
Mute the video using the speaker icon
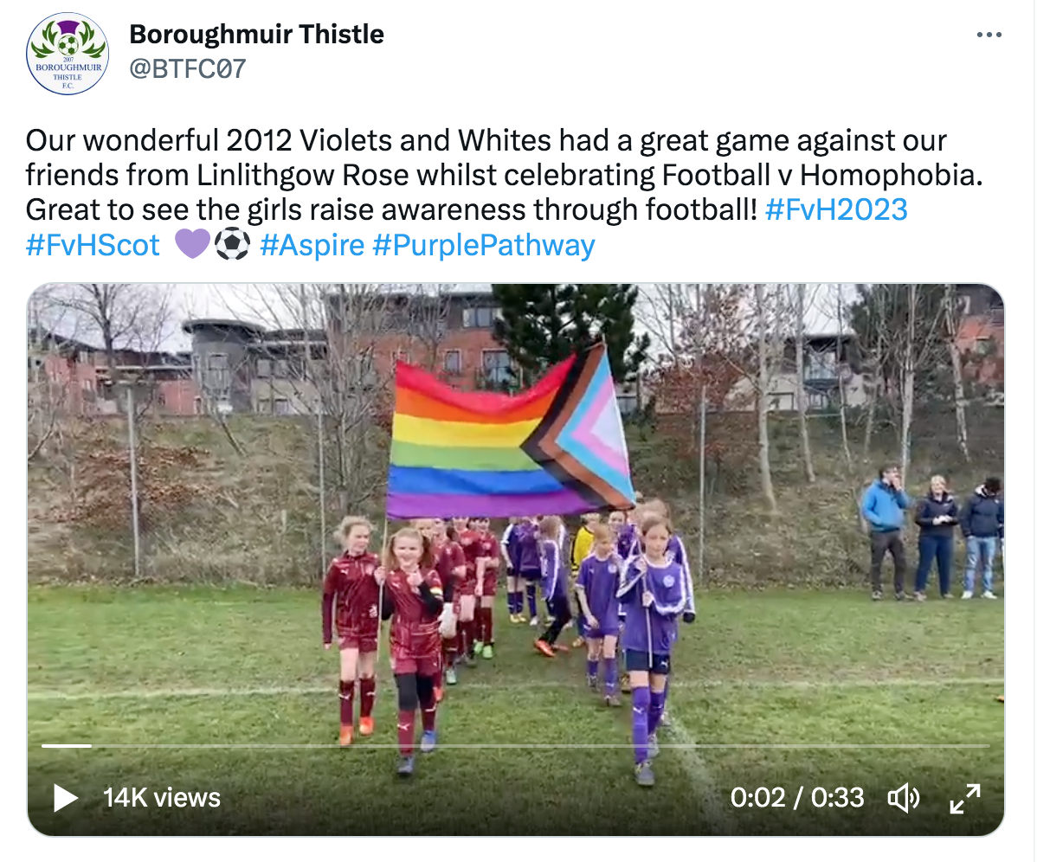click(x=904, y=798)
